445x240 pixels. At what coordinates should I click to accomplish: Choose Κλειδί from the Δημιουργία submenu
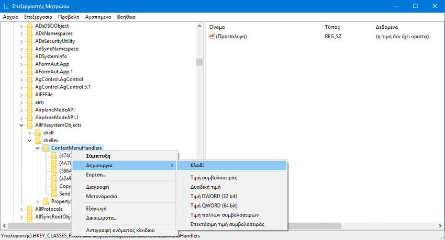197,165
